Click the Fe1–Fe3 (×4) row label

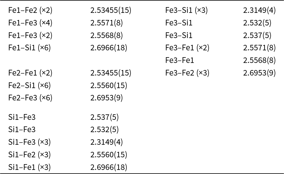click(x=30, y=23)
